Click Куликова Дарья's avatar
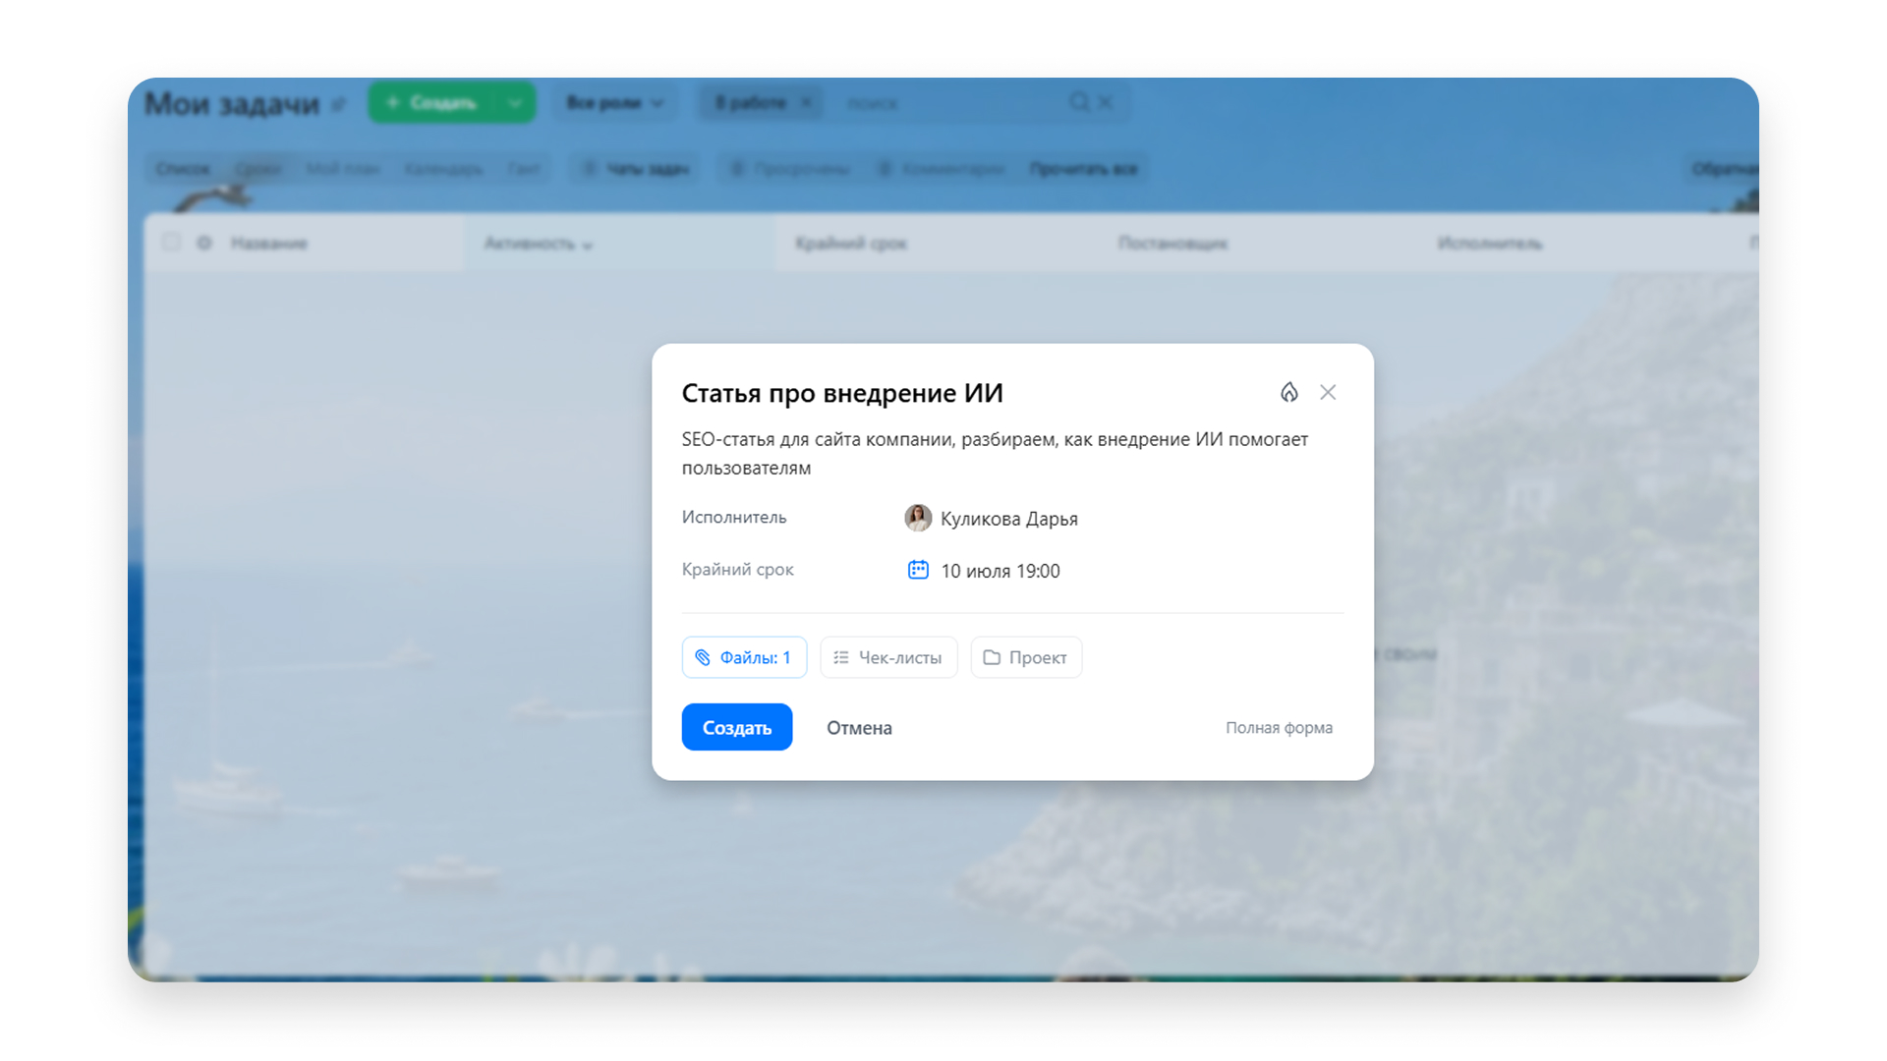The height and width of the screenshot is (1061, 1887). [918, 518]
